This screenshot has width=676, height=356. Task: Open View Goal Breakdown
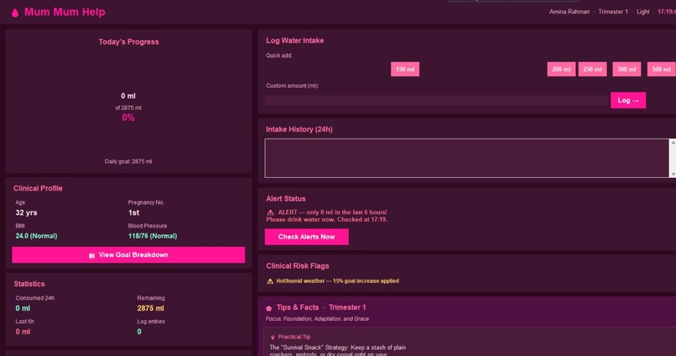pyautogui.click(x=128, y=255)
